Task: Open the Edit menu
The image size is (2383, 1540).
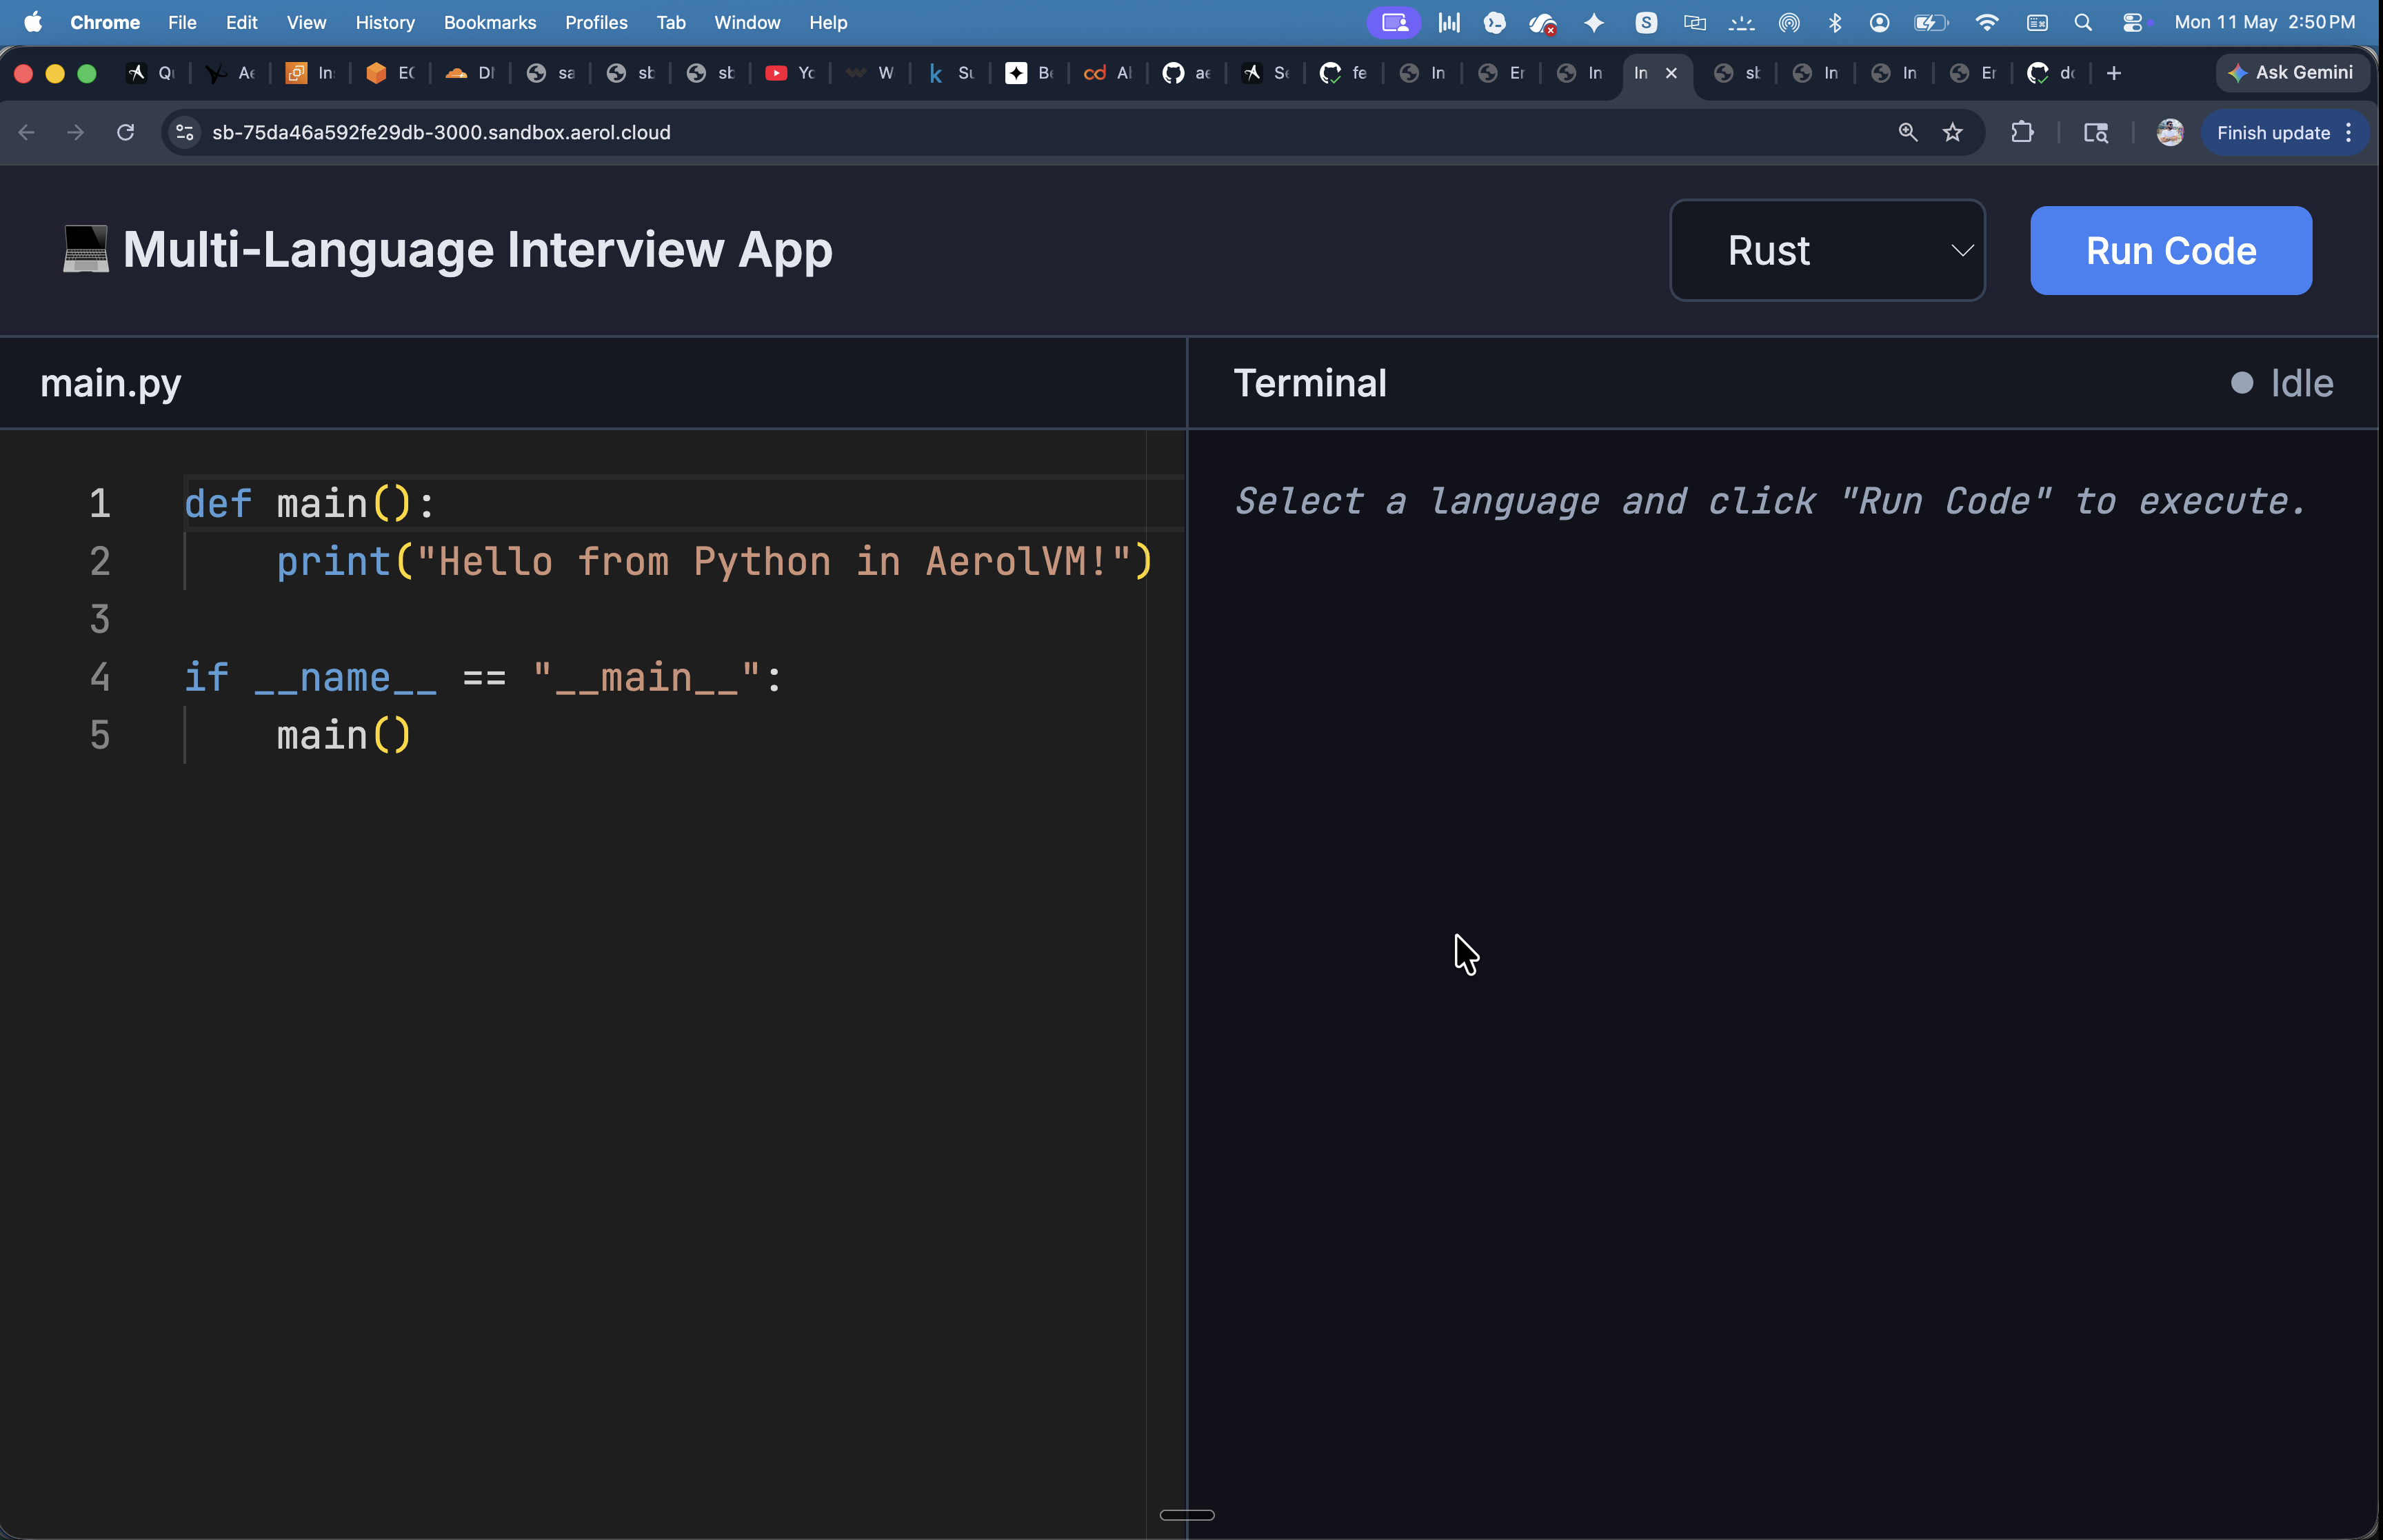Action: pos(241,22)
